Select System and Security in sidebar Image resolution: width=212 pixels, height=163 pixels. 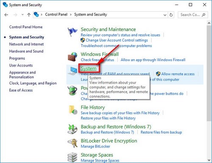(x=27, y=37)
